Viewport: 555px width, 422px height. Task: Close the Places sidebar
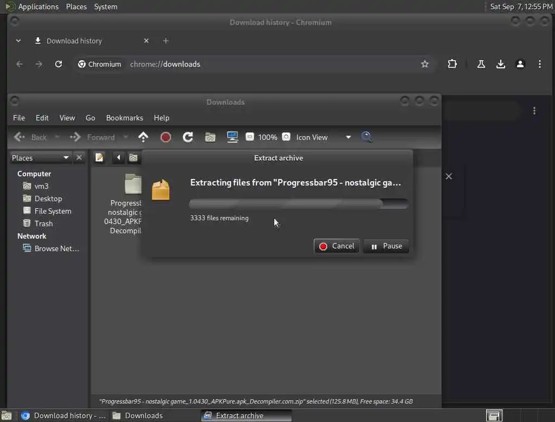[x=79, y=157]
